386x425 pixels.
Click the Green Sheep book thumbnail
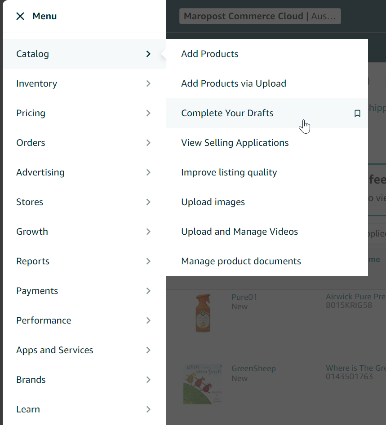click(203, 384)
